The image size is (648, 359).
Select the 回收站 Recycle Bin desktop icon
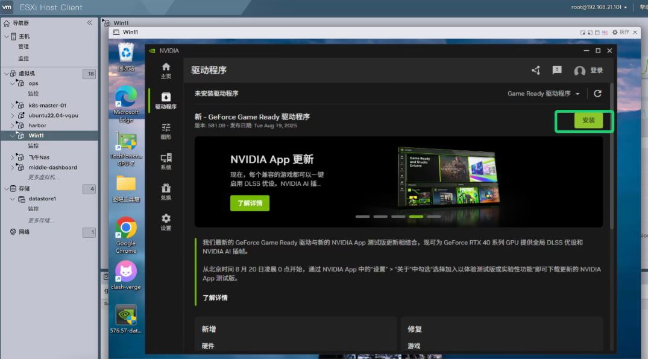(x=126, y=57)
